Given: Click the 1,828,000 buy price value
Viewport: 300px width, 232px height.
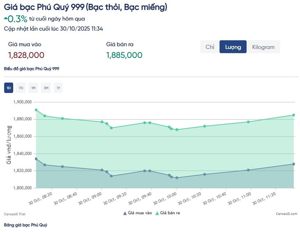Looking at the screenshot, I should point(26,55).
